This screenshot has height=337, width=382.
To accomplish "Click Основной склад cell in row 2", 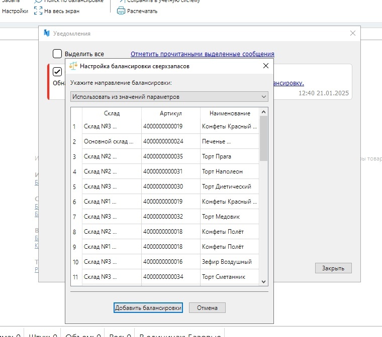I will [x=112, y=141].
